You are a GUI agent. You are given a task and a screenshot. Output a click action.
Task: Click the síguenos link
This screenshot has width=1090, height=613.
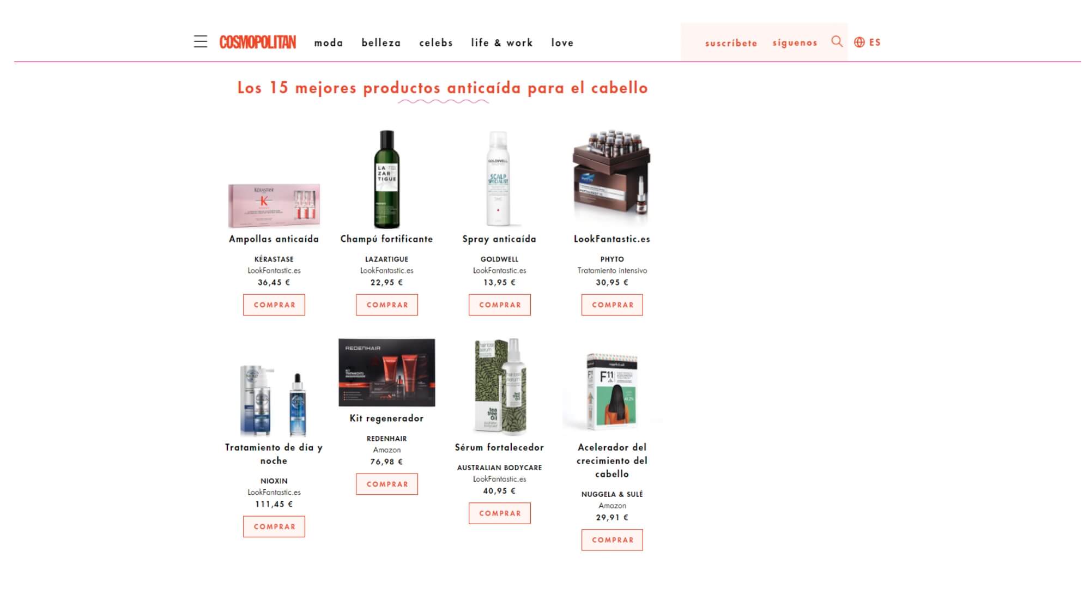795,43
